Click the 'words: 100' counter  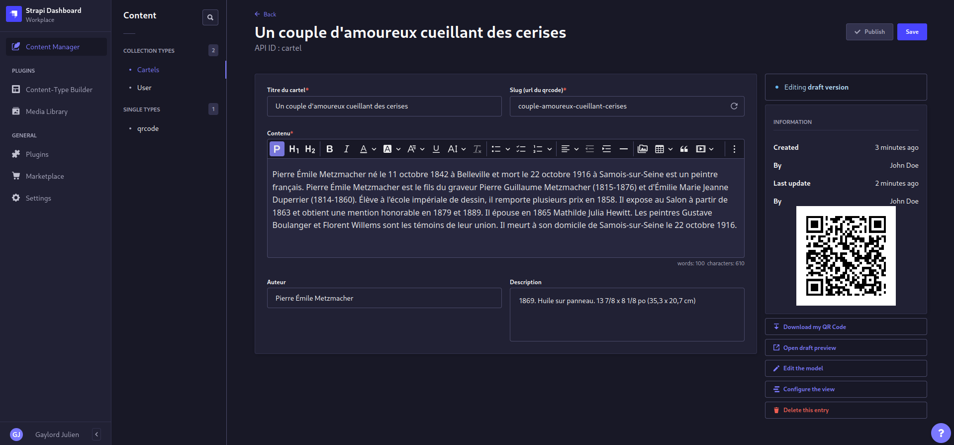(691, 263)
